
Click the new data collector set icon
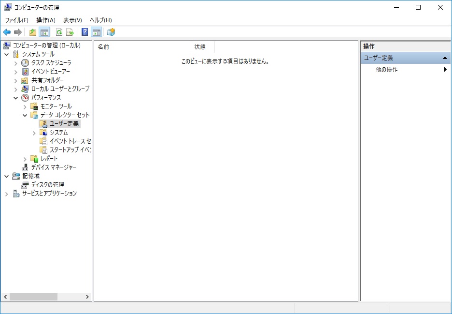coord(111,32)
